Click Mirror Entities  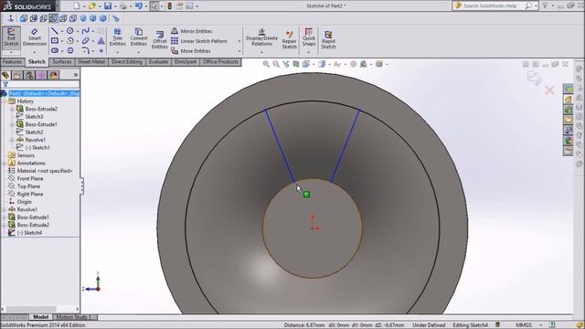(x=192, y=31)
